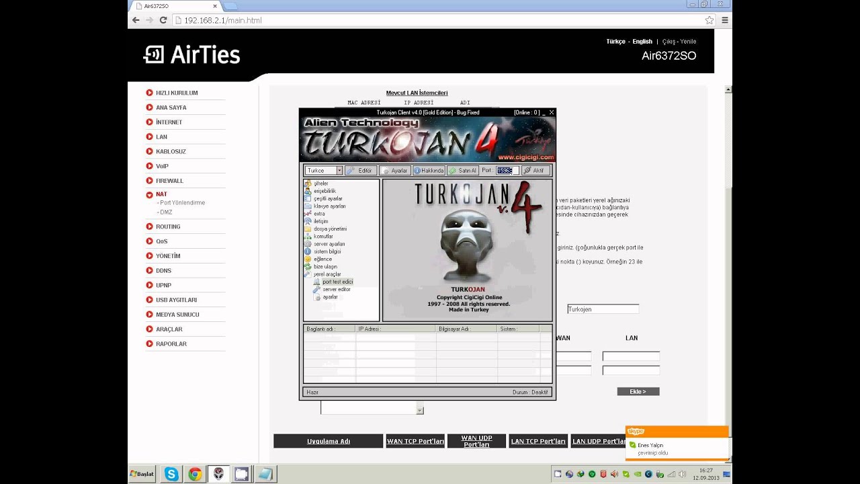
Task: Click Bilgisayar Adı column header
Action: [x=466, y=329]
